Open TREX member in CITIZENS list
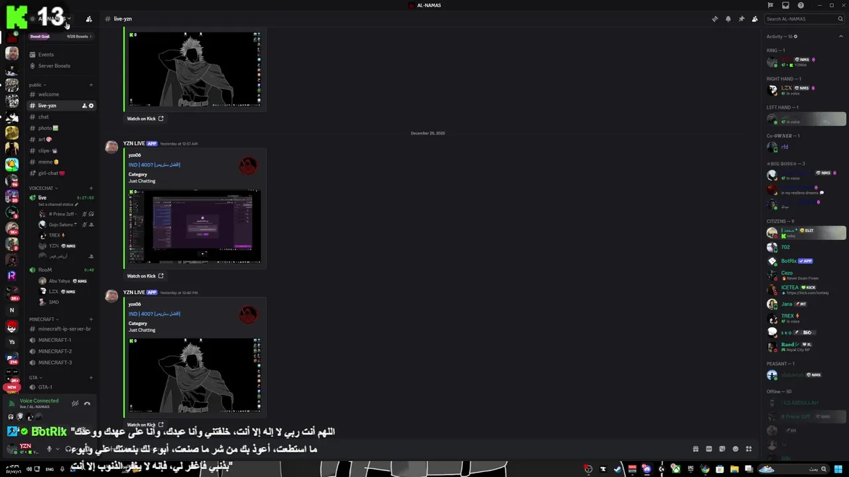Image resolution: width=849 pixels, height=477 pixels. tap(805, 318)
